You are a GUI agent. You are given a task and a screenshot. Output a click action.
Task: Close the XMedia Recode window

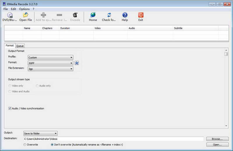(227, 4)
